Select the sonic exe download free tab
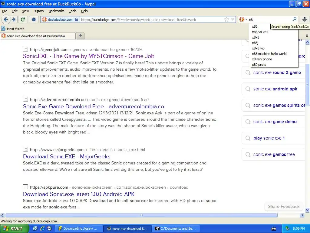Image resolution: width=310 pixels, height=233 pixels. coord(38,36)
